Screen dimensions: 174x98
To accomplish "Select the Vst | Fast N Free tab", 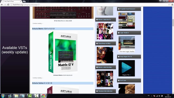I will (11, 1).
